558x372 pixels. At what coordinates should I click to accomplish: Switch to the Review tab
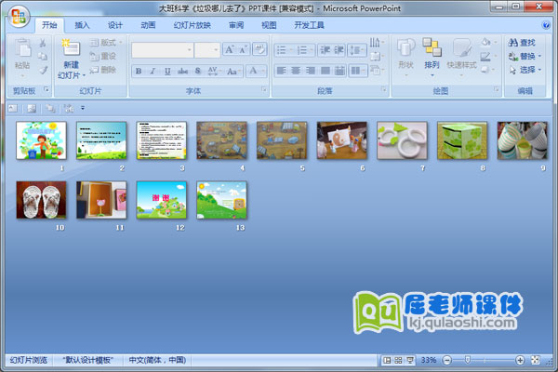(x=236, y=25)
